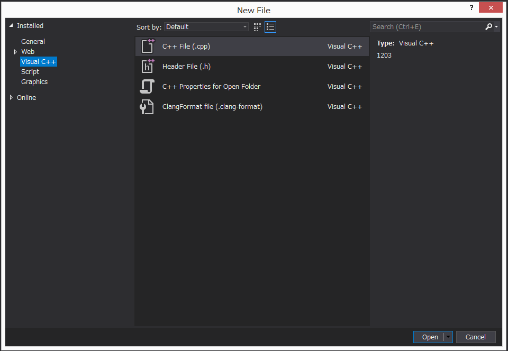
Task: Select 'C++ Properties for Open Folder' text
Action: pyautogui.click(x=211, y=86)
